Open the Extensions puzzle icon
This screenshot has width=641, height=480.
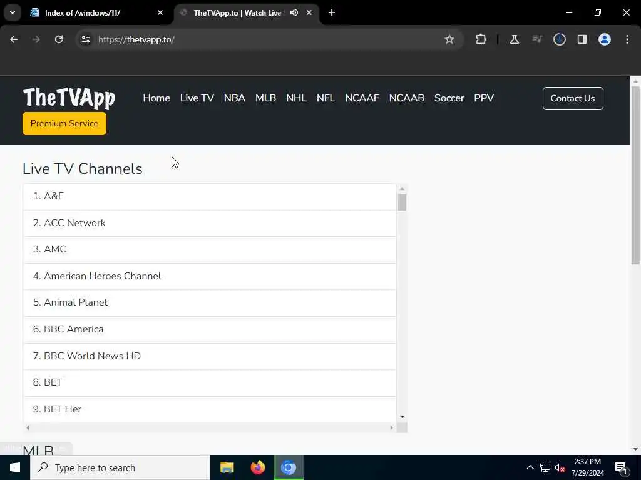click(x=481, y=39)
